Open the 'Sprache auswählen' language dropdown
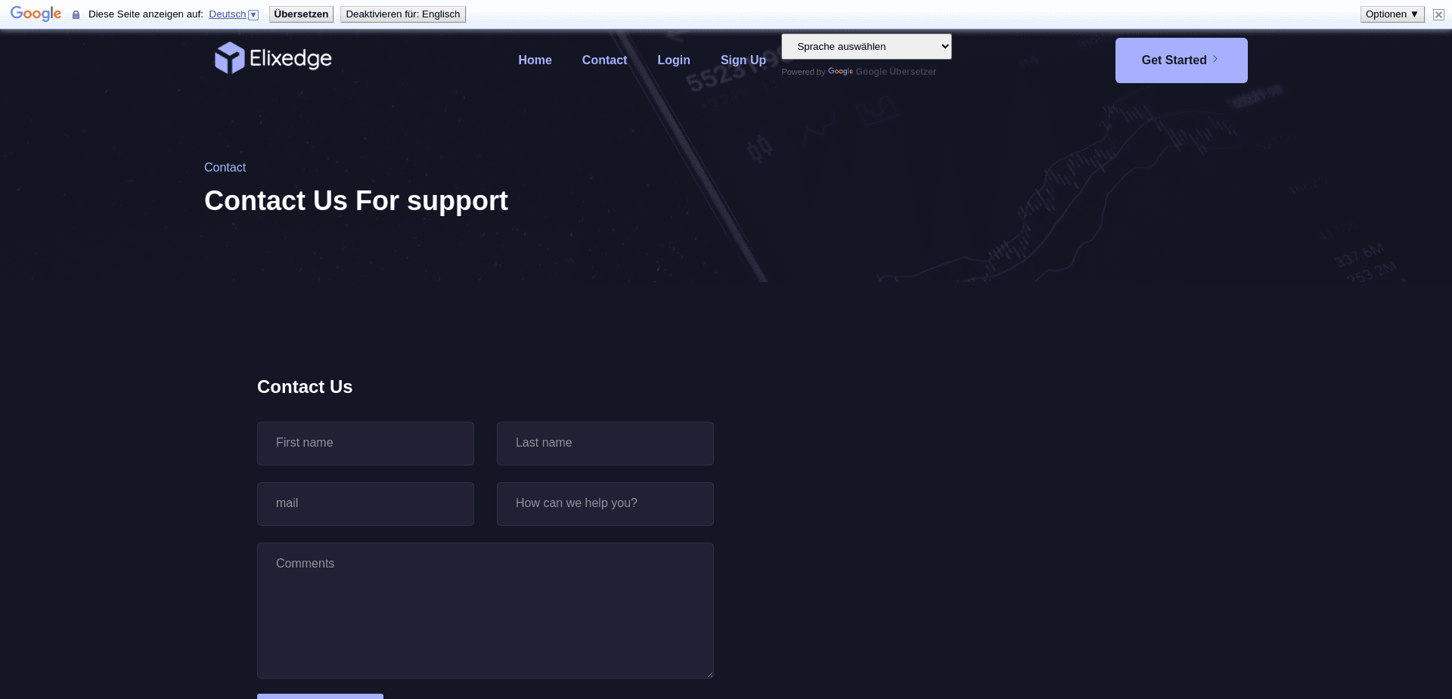This screenshot has height=699, width=1452. click(x=866, y=46)
